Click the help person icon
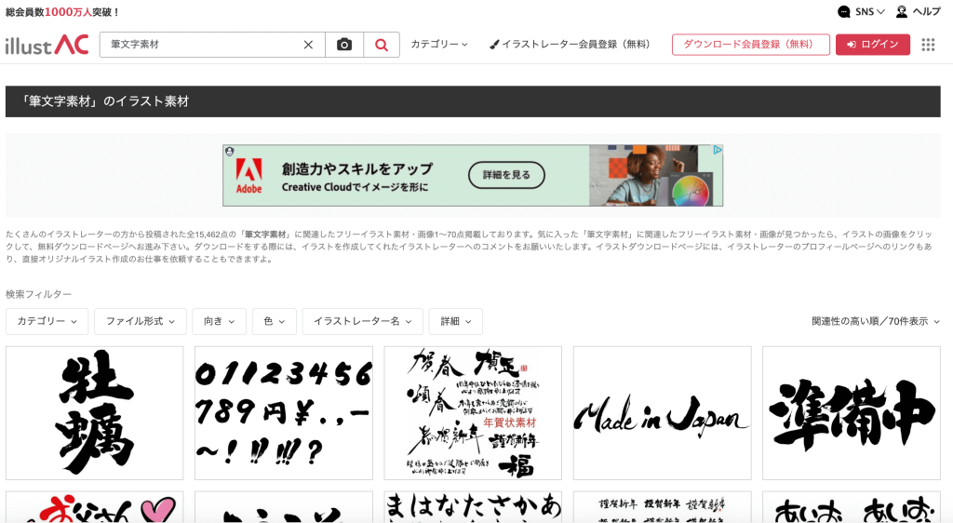 click(x=901, y=11)
